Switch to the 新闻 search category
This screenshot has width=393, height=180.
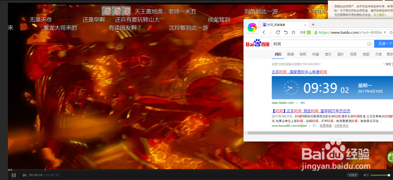click(x=291, y=54)
